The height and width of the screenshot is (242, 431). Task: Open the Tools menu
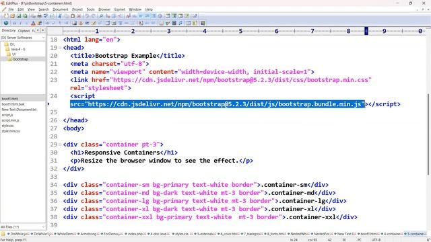[x=90, y=9]
